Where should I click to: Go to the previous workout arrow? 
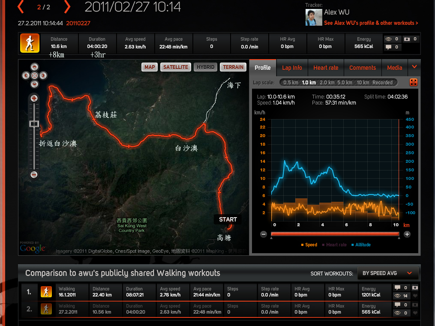(x=21, y=7)
